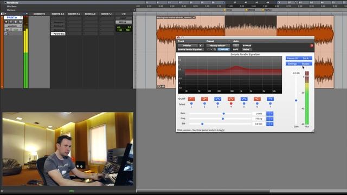Click the BW minus stepper button
The width and height of the screenshot is (347, 195).
(268, 124)
